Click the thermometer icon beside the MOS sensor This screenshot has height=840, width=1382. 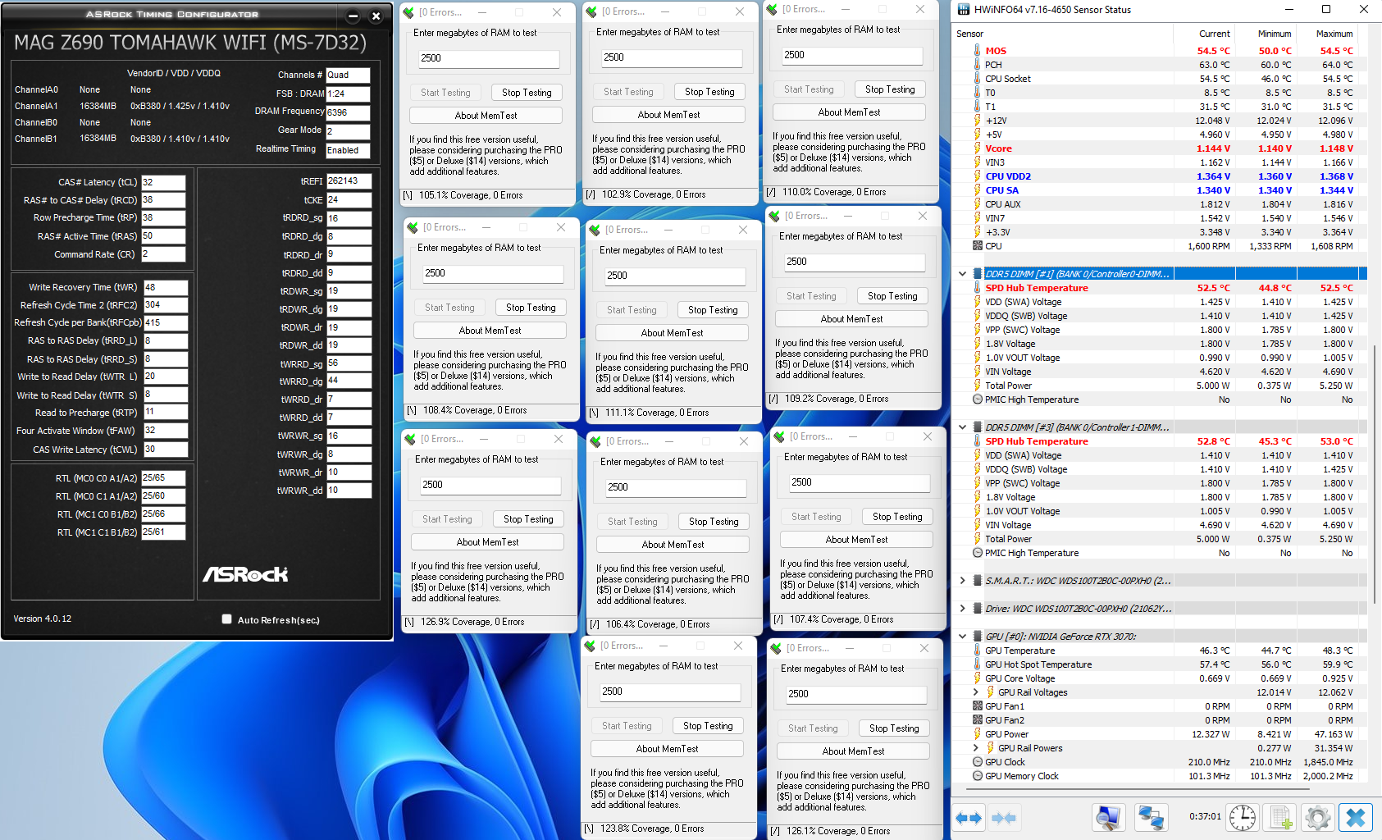coord(977,51)
